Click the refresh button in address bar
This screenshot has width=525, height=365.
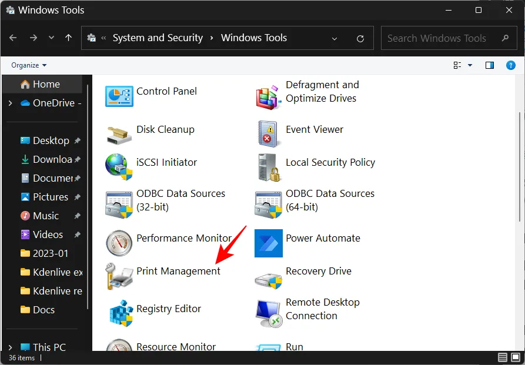[x=360, y=39]
